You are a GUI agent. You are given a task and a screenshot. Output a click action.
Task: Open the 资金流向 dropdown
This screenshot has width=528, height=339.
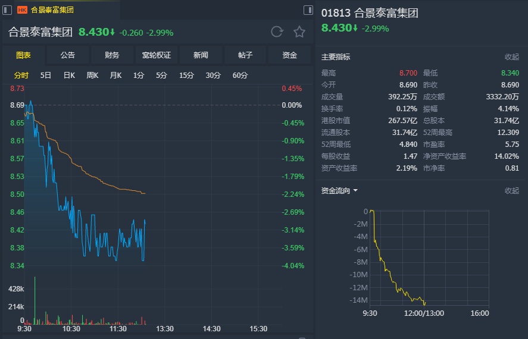tap(339, 191)
